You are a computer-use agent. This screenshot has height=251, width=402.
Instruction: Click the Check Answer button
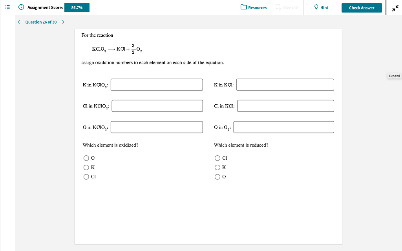tap(361, 7)
